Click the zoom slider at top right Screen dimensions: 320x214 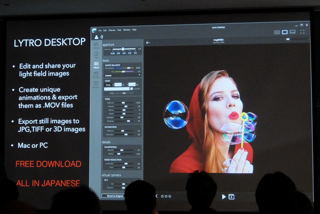(x=297, y=39)
